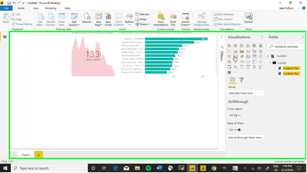The width and height of the screenshot is (307, 173).
Task: Insert a Text box
Action: point(142,14)
